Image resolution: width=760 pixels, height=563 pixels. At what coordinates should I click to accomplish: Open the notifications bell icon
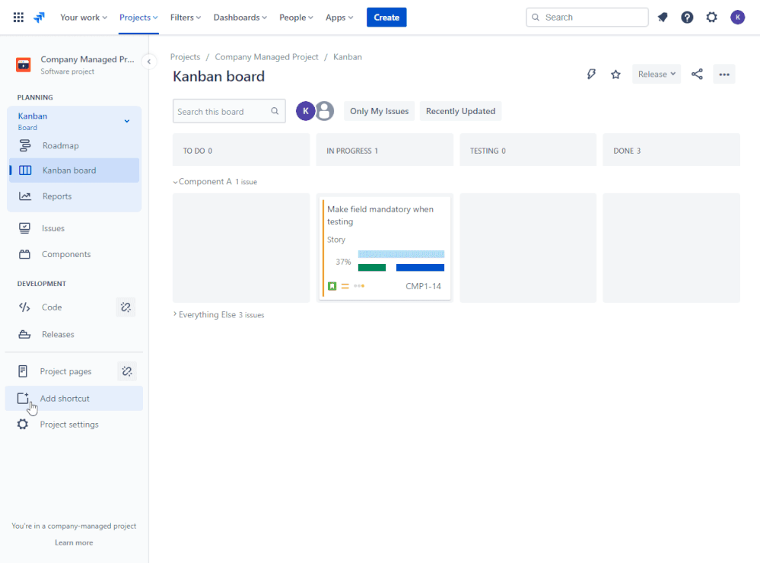pos(662,17)
